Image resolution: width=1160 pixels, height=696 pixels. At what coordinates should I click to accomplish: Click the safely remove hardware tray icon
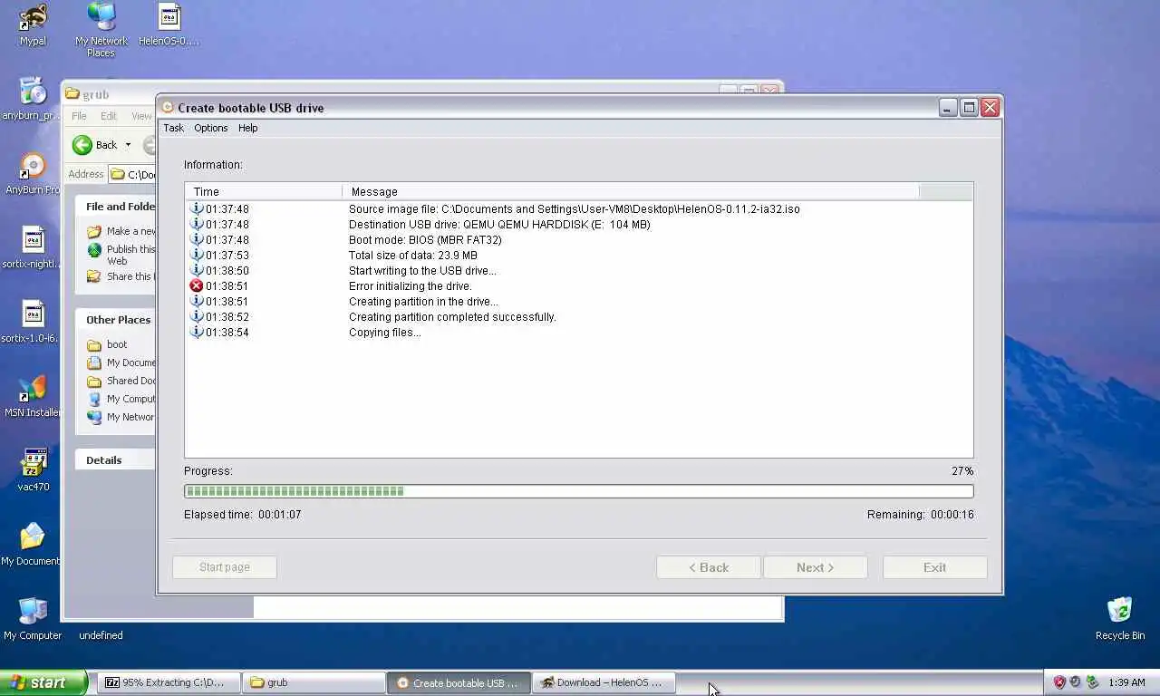(1092, 682)
